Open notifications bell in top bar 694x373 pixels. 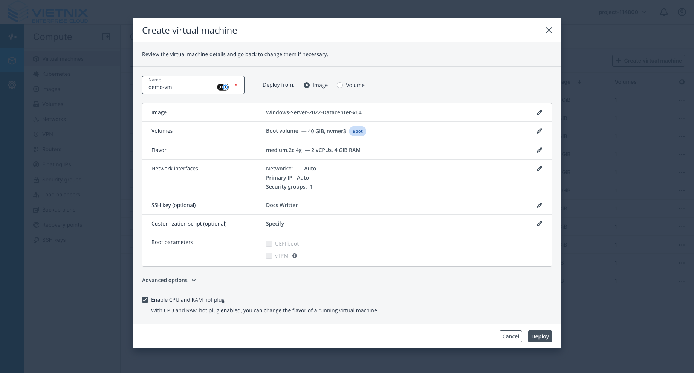click(x=664, y=12)
